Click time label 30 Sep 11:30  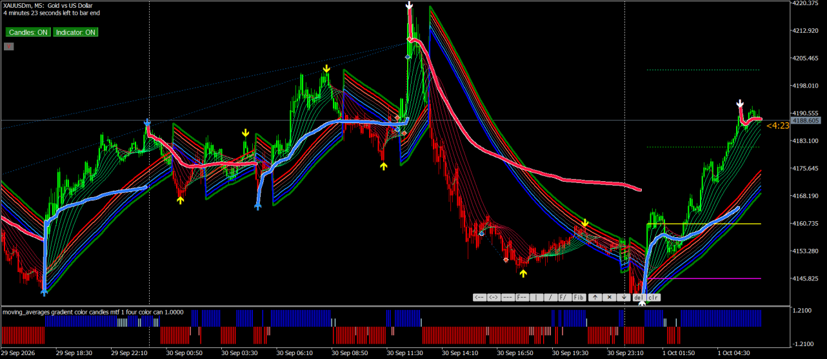click(405, 353)
